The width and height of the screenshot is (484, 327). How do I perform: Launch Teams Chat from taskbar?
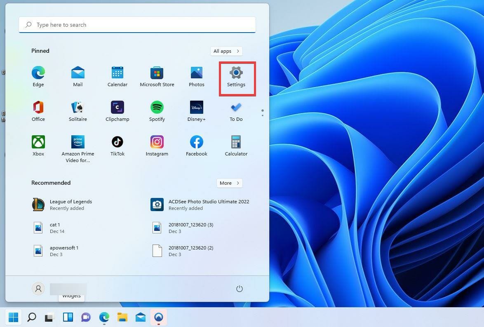pos(86,317)
